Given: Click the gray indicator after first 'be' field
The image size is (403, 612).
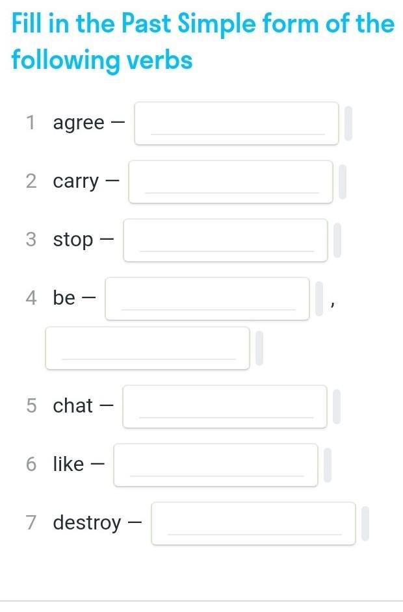Looking at the screenshot, I should (x=319, y=299).
